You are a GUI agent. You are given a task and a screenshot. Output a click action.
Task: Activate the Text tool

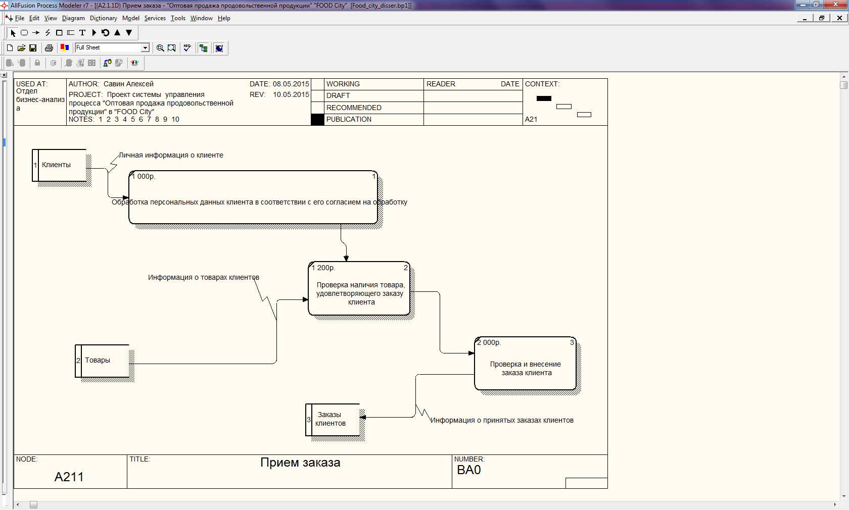82,33
